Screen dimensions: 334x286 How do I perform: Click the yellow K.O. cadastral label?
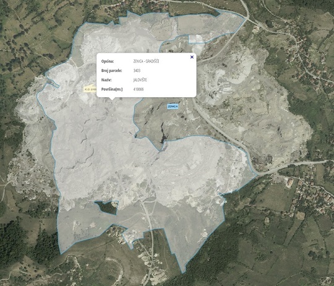[x=90, y=89]
